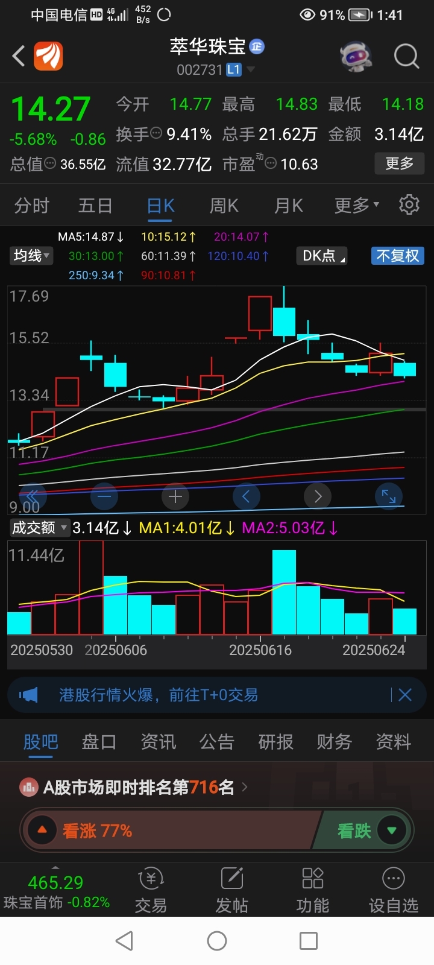The height and width of the screenshot is (965, 434).
Task: Open chart settings gear icon
Action: click(x=409, y=205)
